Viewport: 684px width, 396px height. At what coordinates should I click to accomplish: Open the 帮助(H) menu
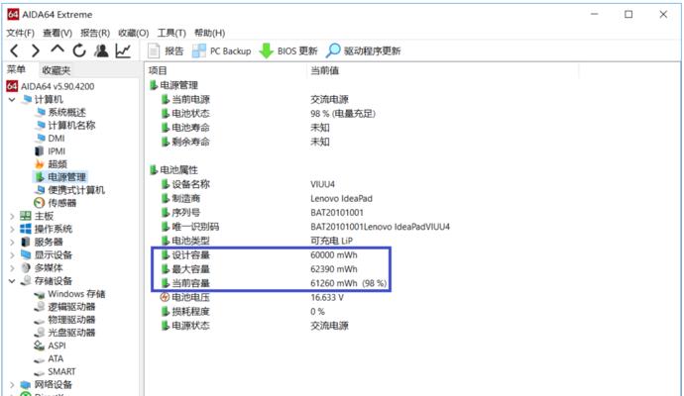209,33
